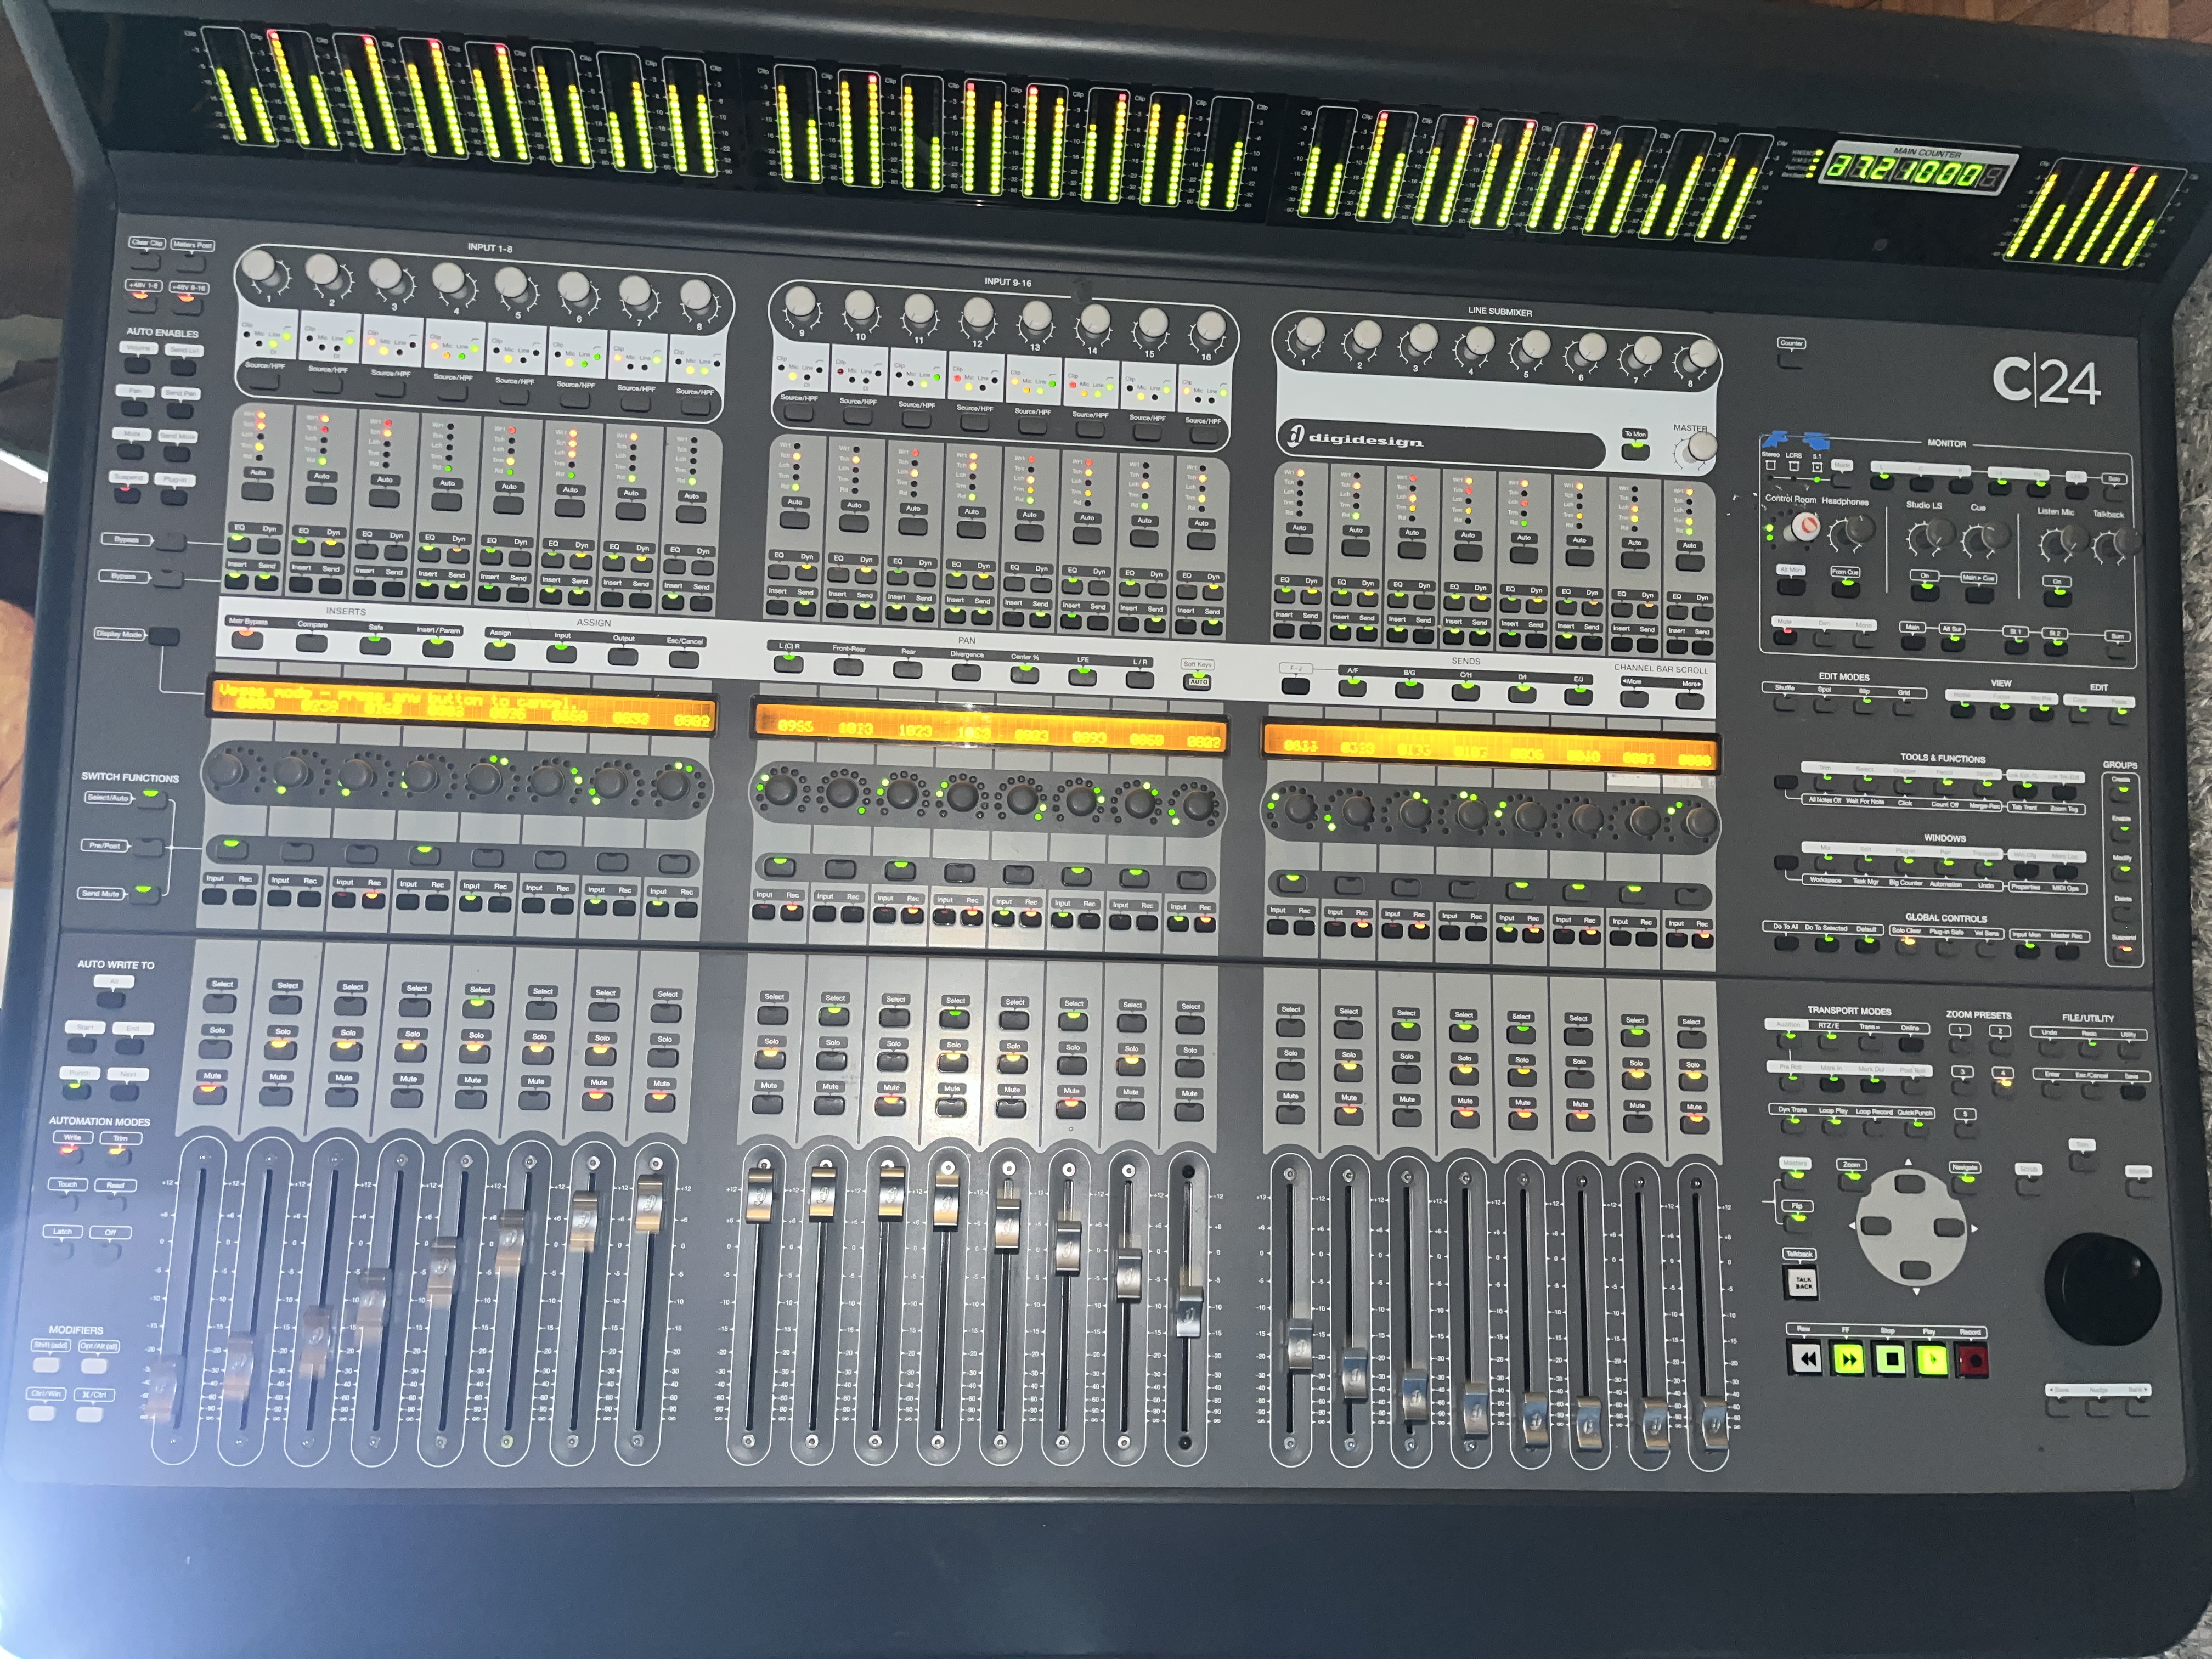
Task: Toggle Mstr Bypass in the Inserts section
Action: pyautogui.click(x=247, y=640)
